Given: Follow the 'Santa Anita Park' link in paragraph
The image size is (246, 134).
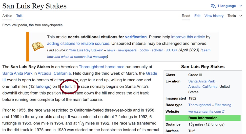Looking at the screenshot, I should click(17, 73).
